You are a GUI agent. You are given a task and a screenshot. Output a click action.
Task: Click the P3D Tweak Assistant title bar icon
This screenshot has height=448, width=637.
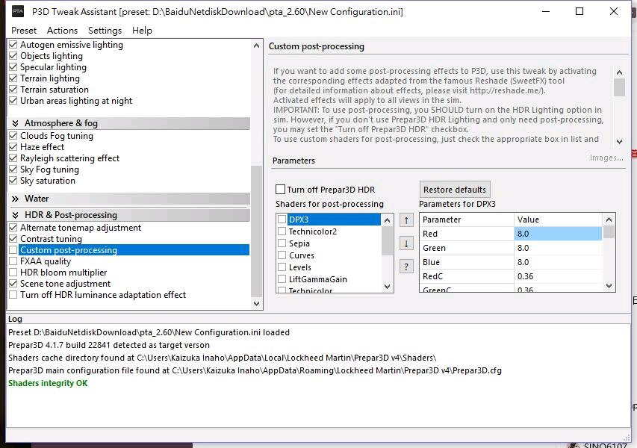pyautogui.click(x=17, y=11)
